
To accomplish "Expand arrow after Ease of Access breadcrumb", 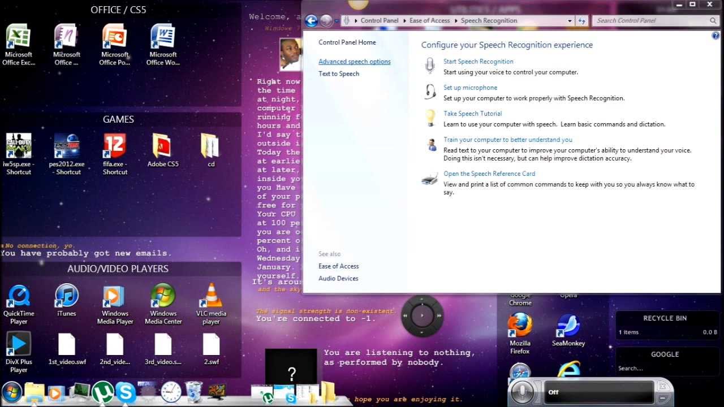I will 455,20.
